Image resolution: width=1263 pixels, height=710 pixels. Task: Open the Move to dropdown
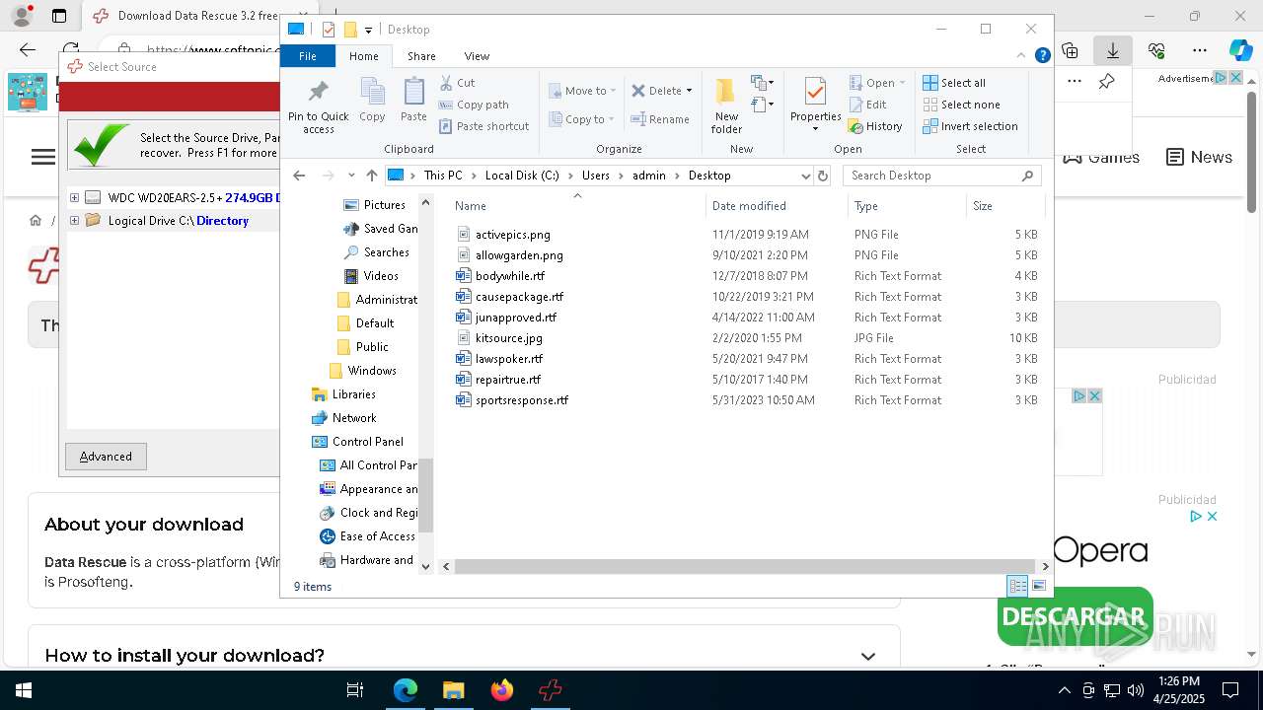pyautogui.click(x=582, y=91)
